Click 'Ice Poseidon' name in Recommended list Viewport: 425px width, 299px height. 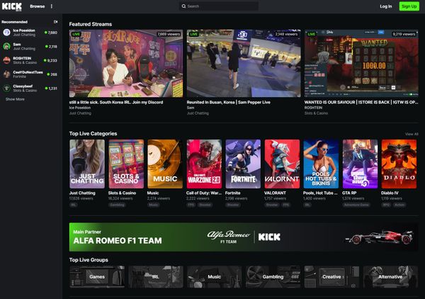(x=24, y=30)
